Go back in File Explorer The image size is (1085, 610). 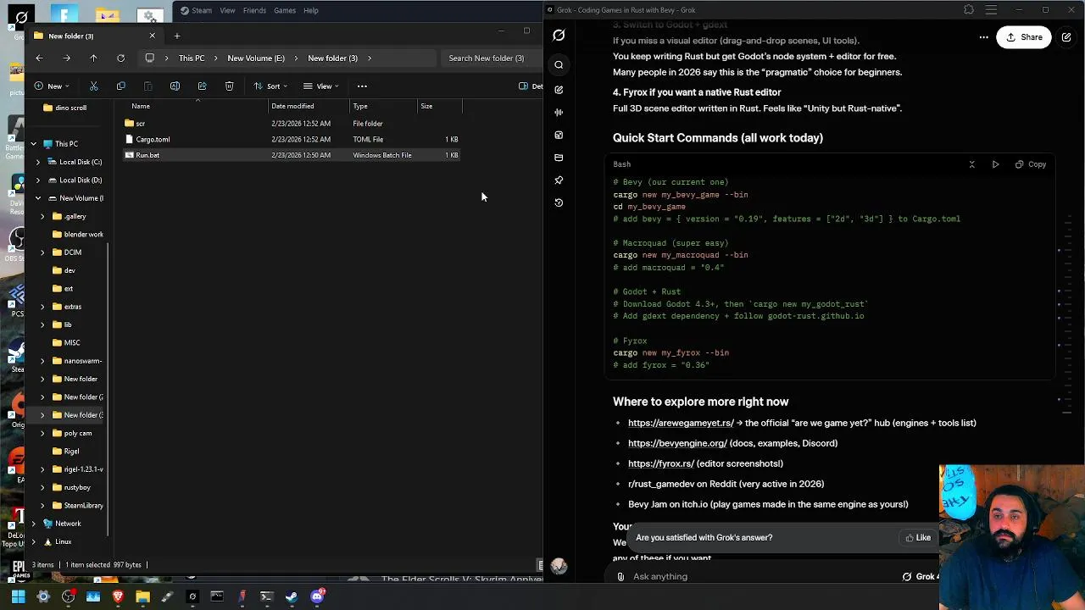(39, 58)
